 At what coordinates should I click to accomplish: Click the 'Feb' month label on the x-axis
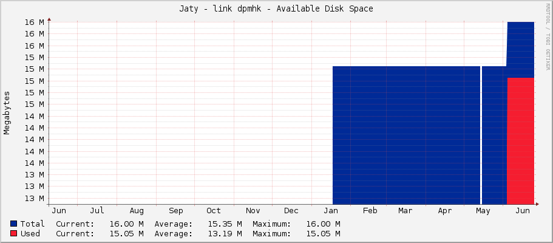click(x=370, y=211)
